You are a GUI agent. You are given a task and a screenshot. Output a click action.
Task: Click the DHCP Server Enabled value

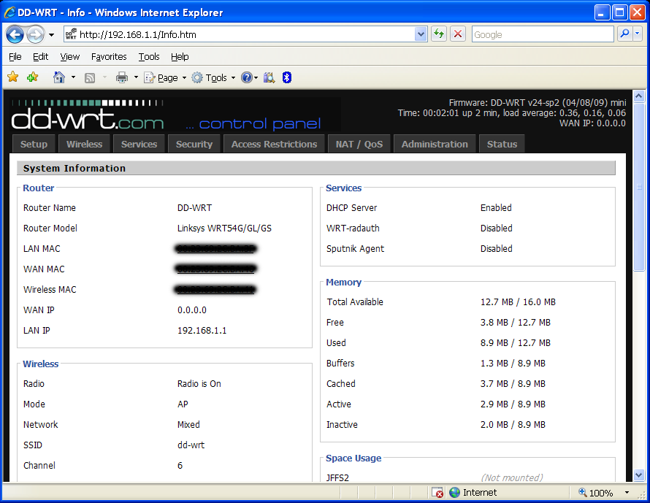click(496, 208)
